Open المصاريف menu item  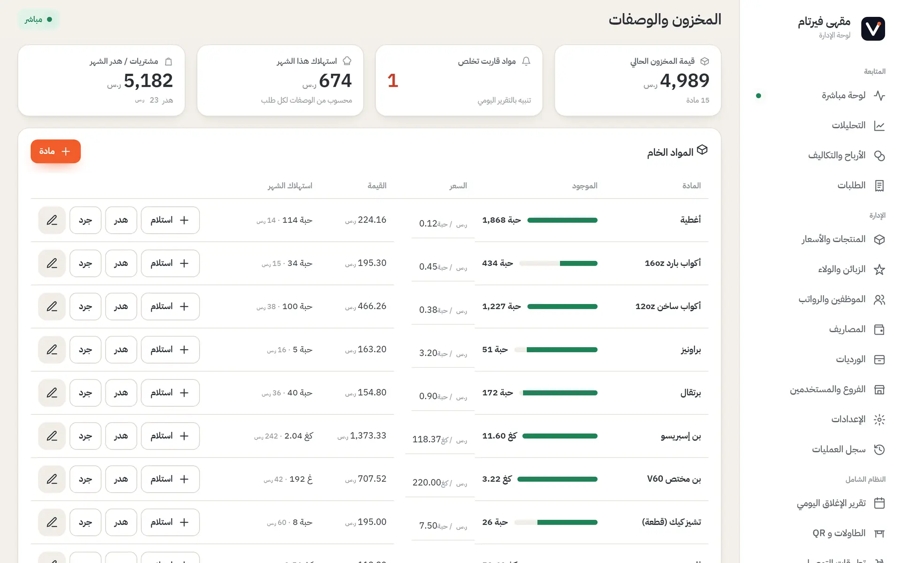pyautogui.click(x=820, y=329)
